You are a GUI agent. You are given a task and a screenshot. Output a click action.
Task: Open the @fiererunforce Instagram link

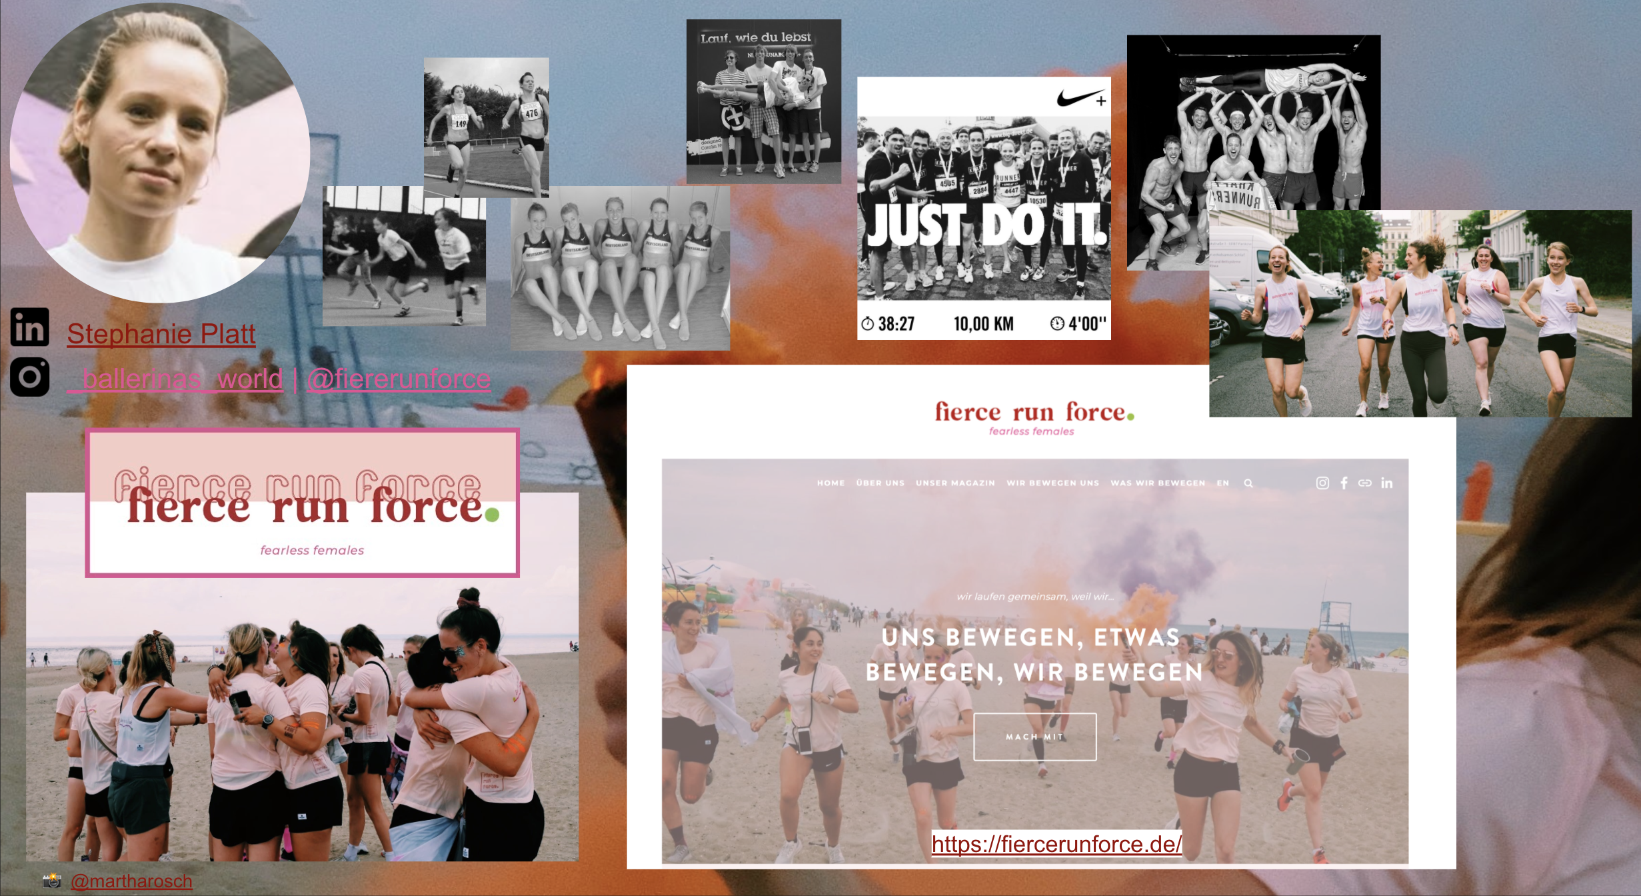pyautogui.click(x=399, y=379)
